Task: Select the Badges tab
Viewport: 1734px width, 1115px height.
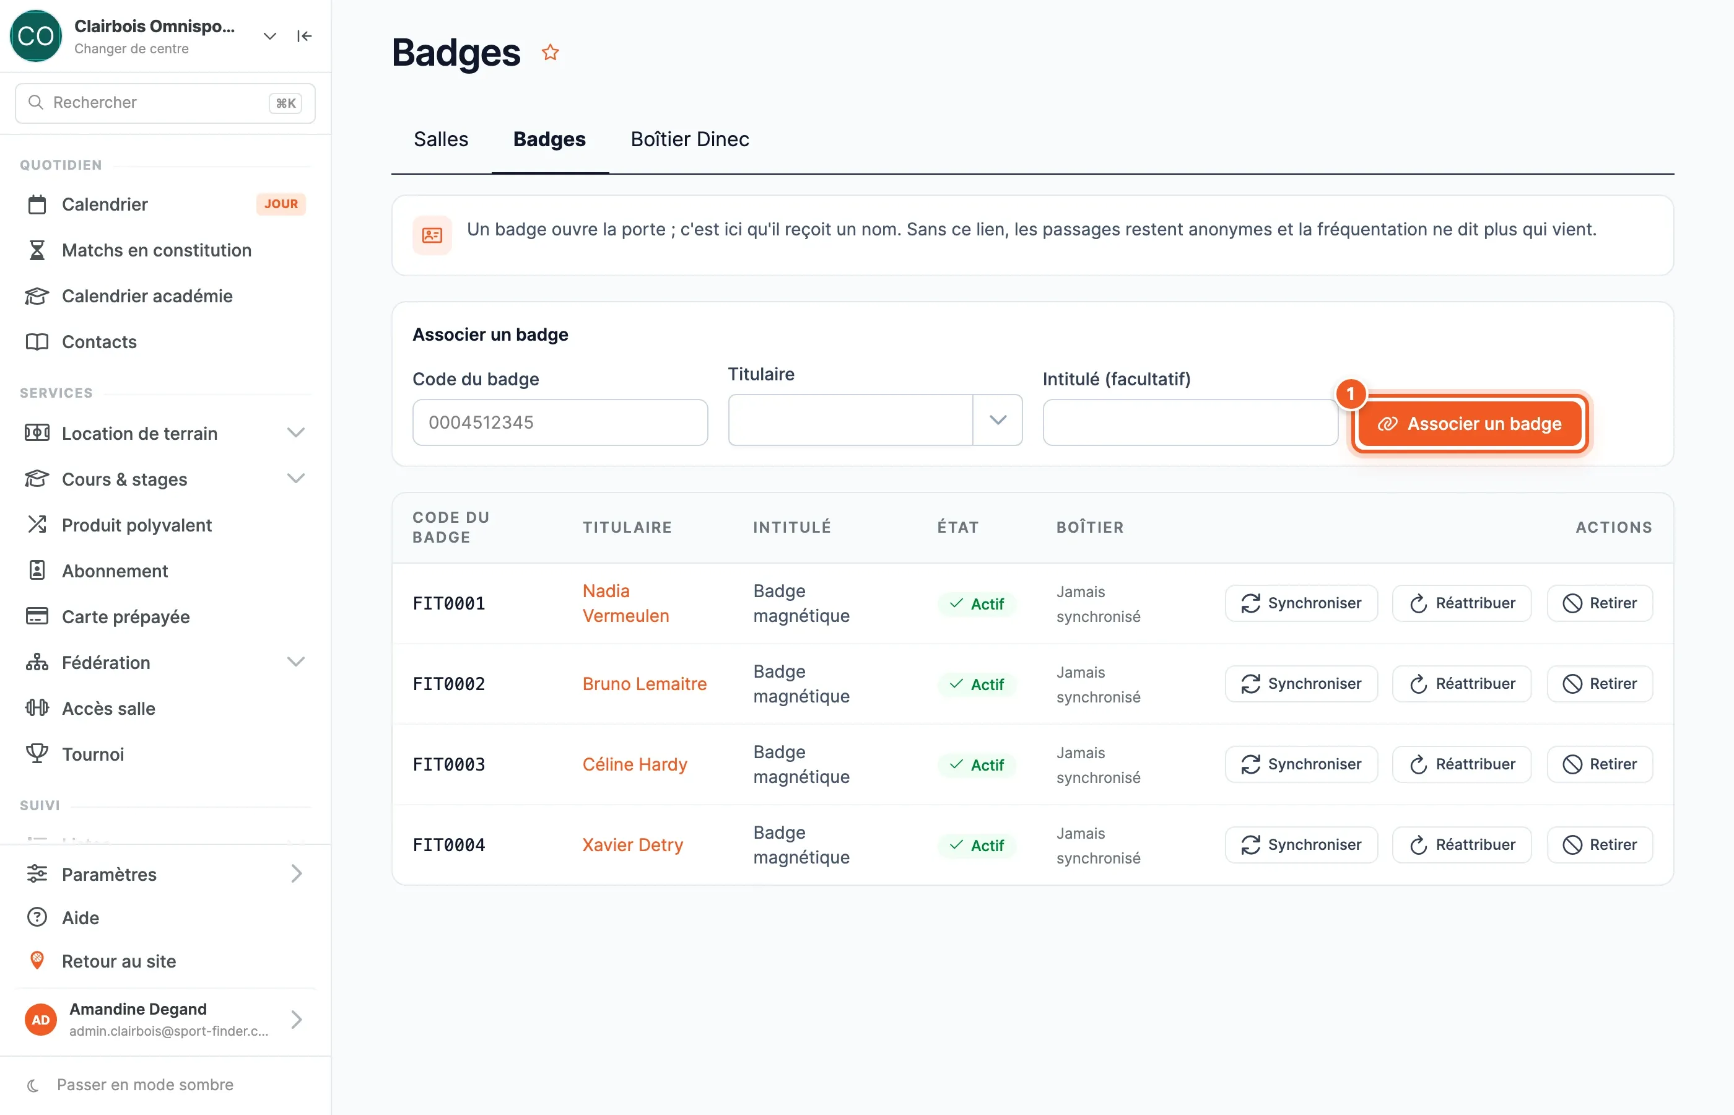Action: (549, 139)
